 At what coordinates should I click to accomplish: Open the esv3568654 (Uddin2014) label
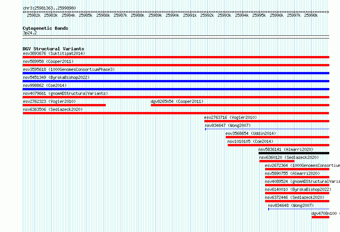pos(251,133)
